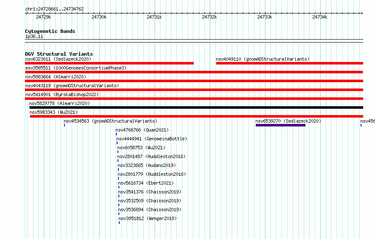Click the Cytogenetic Bands track title
Image resolution: width=375 pixels, height=239 pixels.
click(50, 31)
